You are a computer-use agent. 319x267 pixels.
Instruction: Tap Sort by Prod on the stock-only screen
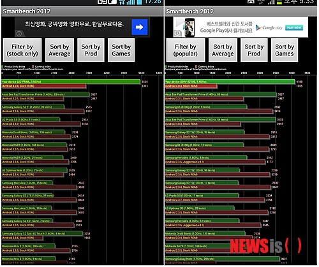pos(91,50)
